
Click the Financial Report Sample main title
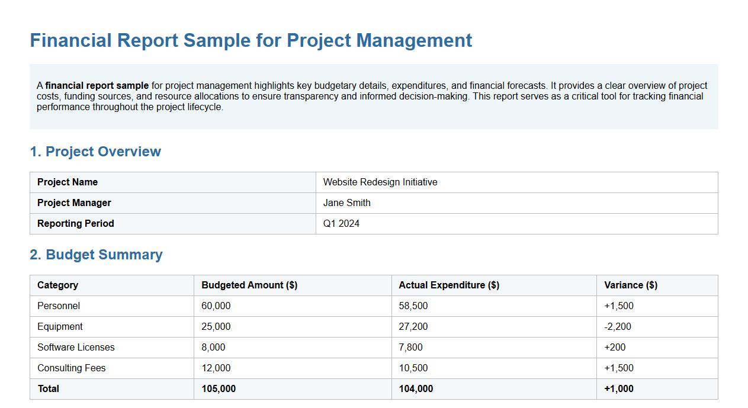tap(251, 40)
